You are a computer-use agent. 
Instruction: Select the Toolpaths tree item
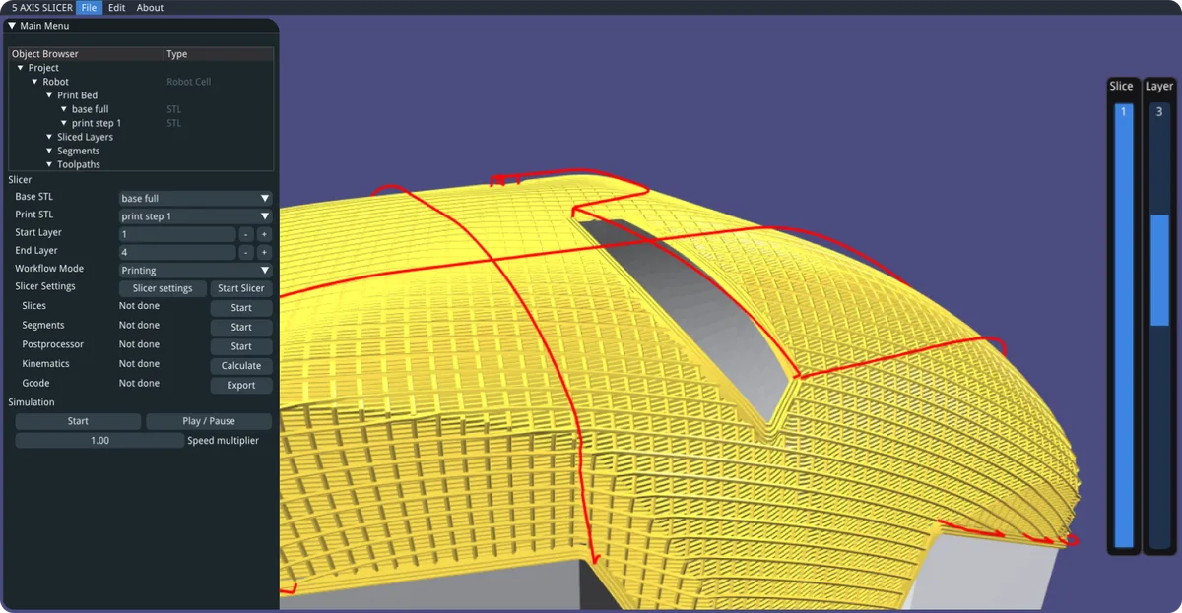tap(78, 164)
